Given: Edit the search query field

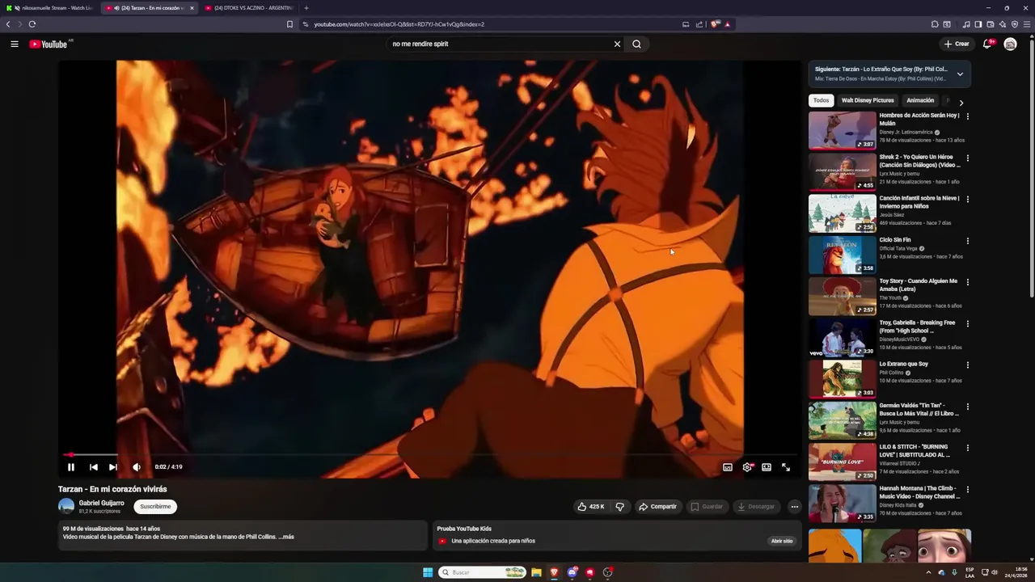Looking at the screenshot, I should pyautogui.click(x=500, y=44).
